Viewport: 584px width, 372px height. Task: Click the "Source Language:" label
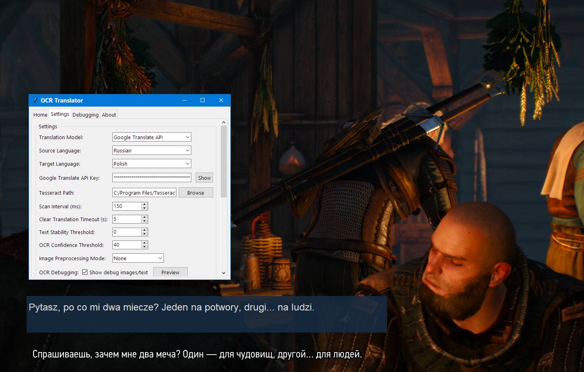[x=60, y=150]
